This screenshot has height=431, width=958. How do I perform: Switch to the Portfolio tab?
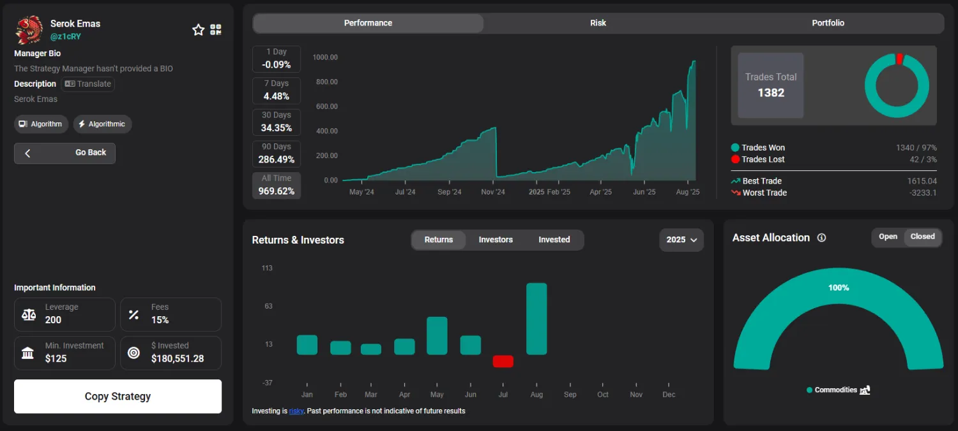coord(828,24)
